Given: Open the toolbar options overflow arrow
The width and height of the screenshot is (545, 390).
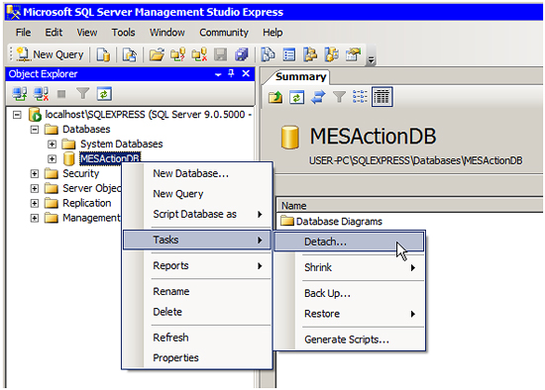Looking at the screenshot, I should pyautogui.click(x=371, y=59).
